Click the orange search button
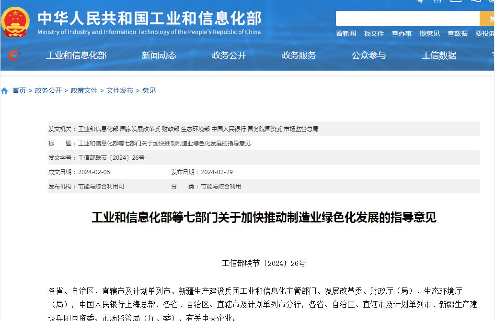This screenshot has height=321, width=495. tap(487, 18)
